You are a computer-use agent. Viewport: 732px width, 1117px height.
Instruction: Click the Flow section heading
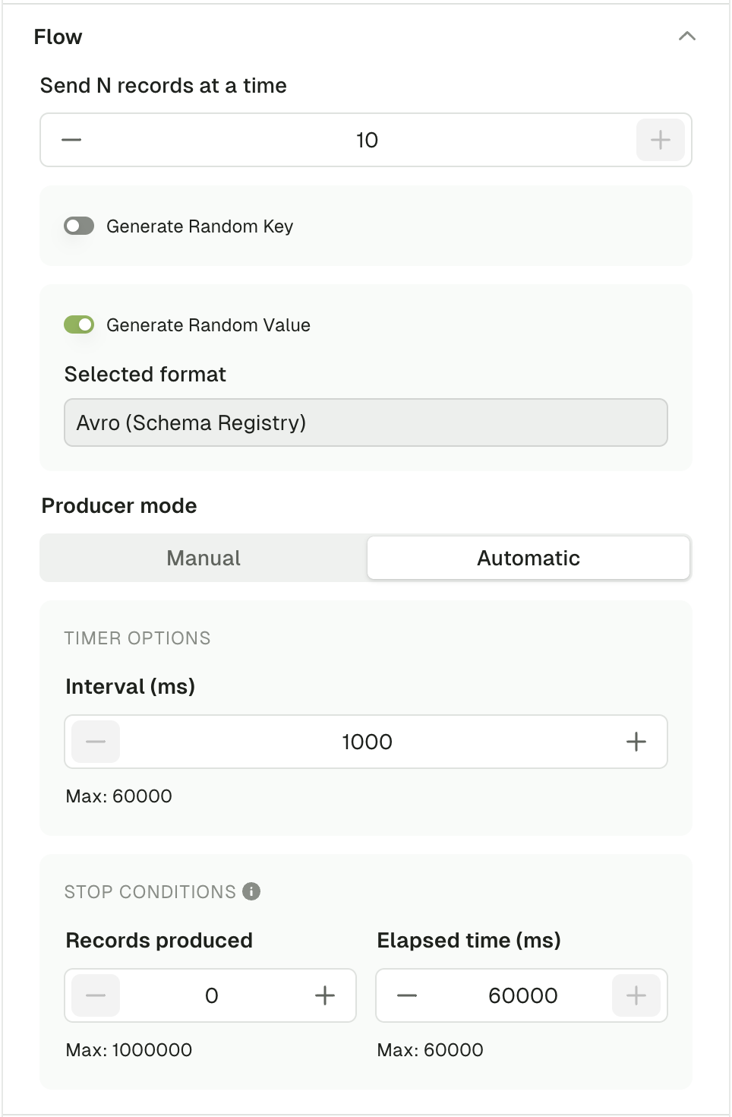58,36
